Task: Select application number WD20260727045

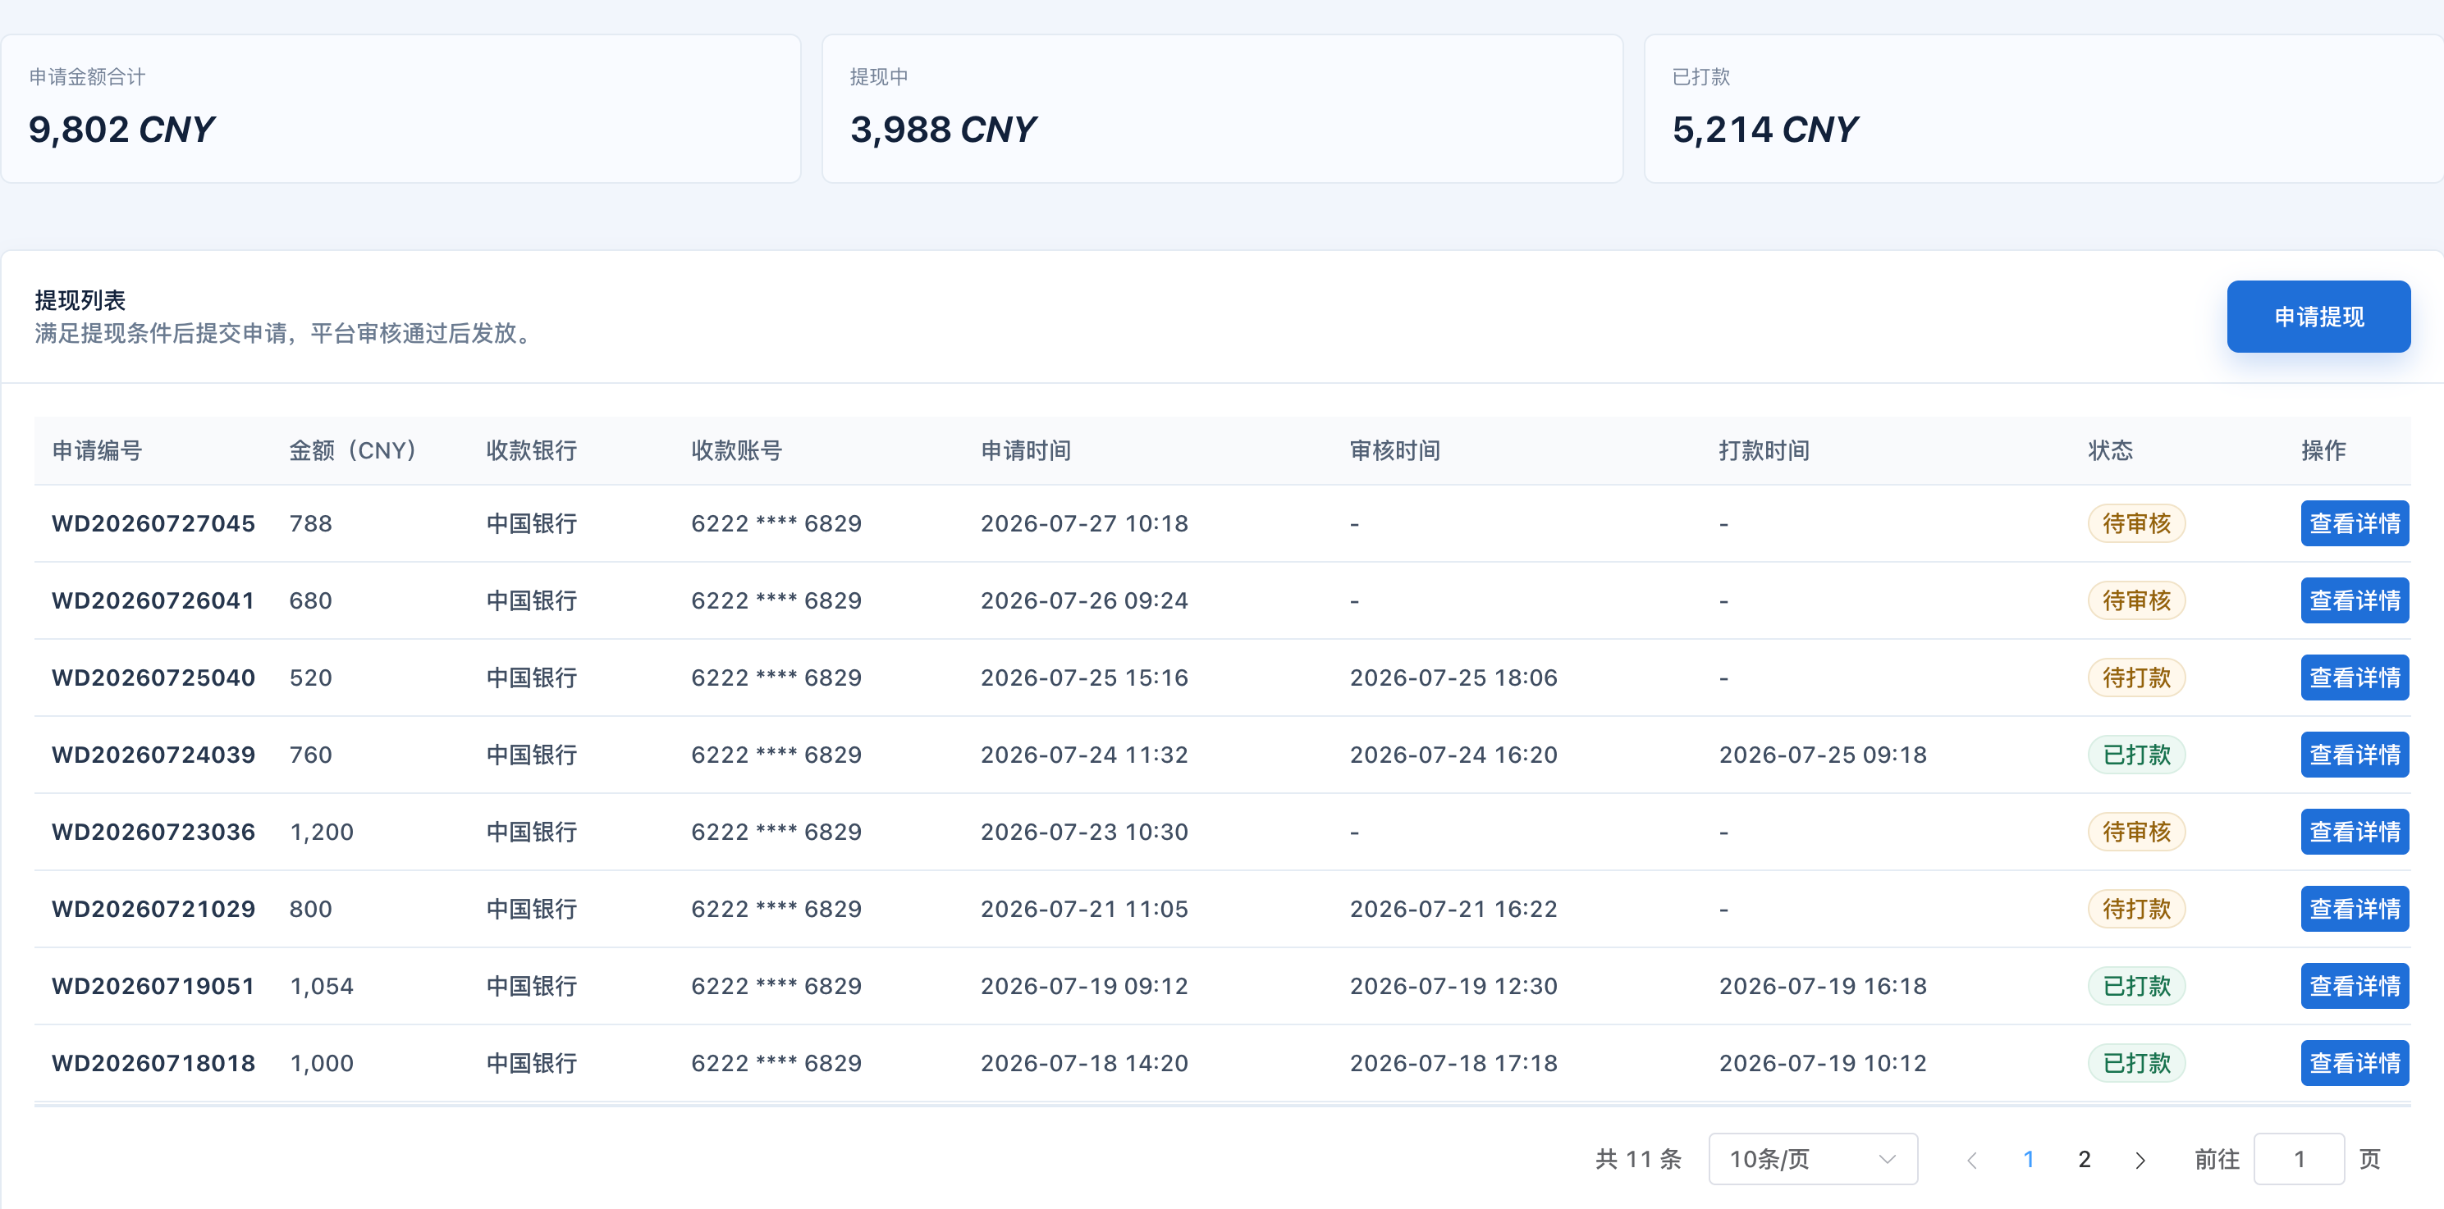Action: click(153, 523)
